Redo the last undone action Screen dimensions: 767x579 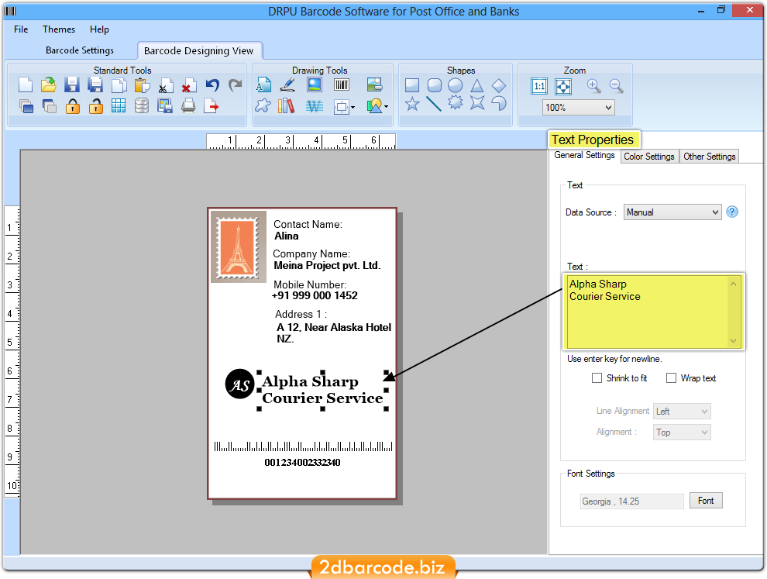[x=236, y=85]
